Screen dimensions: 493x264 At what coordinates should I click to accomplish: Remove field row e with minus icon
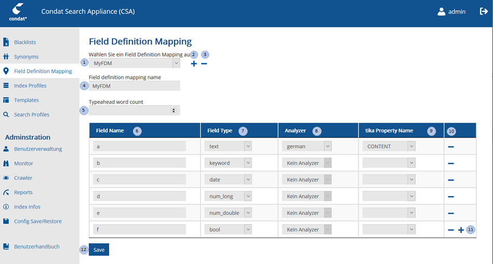451,213
